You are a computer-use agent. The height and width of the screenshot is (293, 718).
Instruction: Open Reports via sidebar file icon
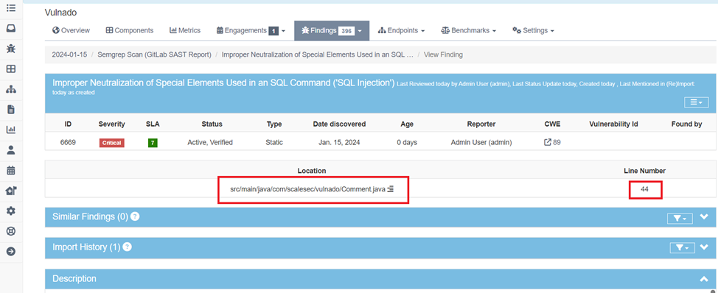click(x=11, y=109)
